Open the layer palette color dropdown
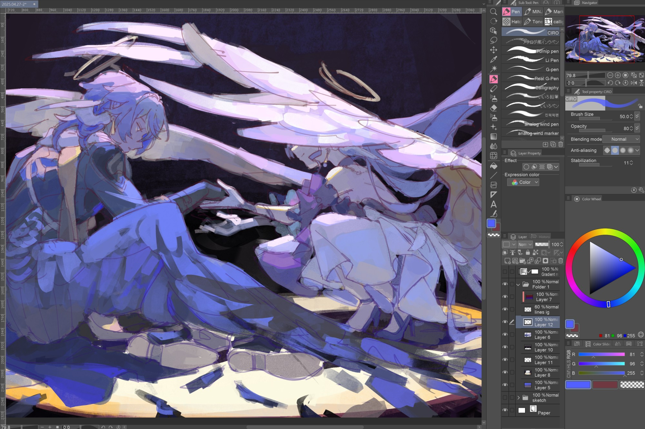The height and width of the screenshot is (429, 645). tap(509, 245)
